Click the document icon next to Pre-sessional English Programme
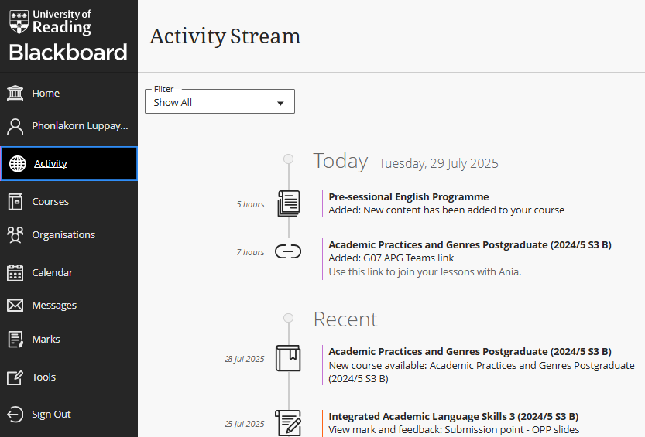 (x=288, y=203)
